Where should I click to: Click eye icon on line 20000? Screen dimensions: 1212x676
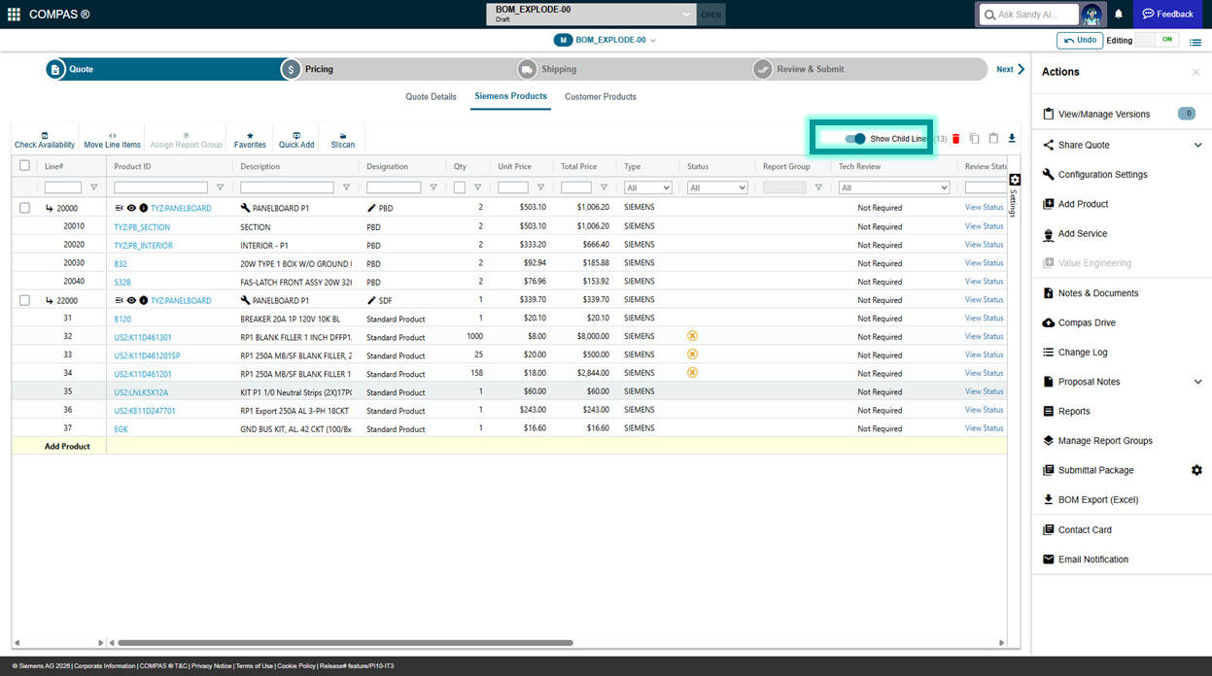click(x=131, y=208)
